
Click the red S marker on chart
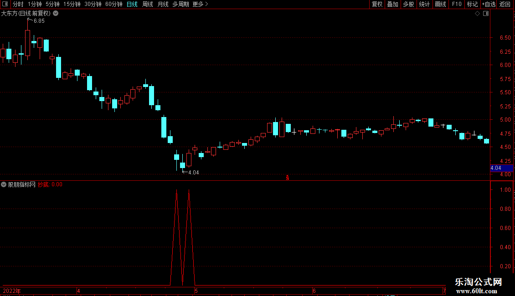[x=288, y=178]
